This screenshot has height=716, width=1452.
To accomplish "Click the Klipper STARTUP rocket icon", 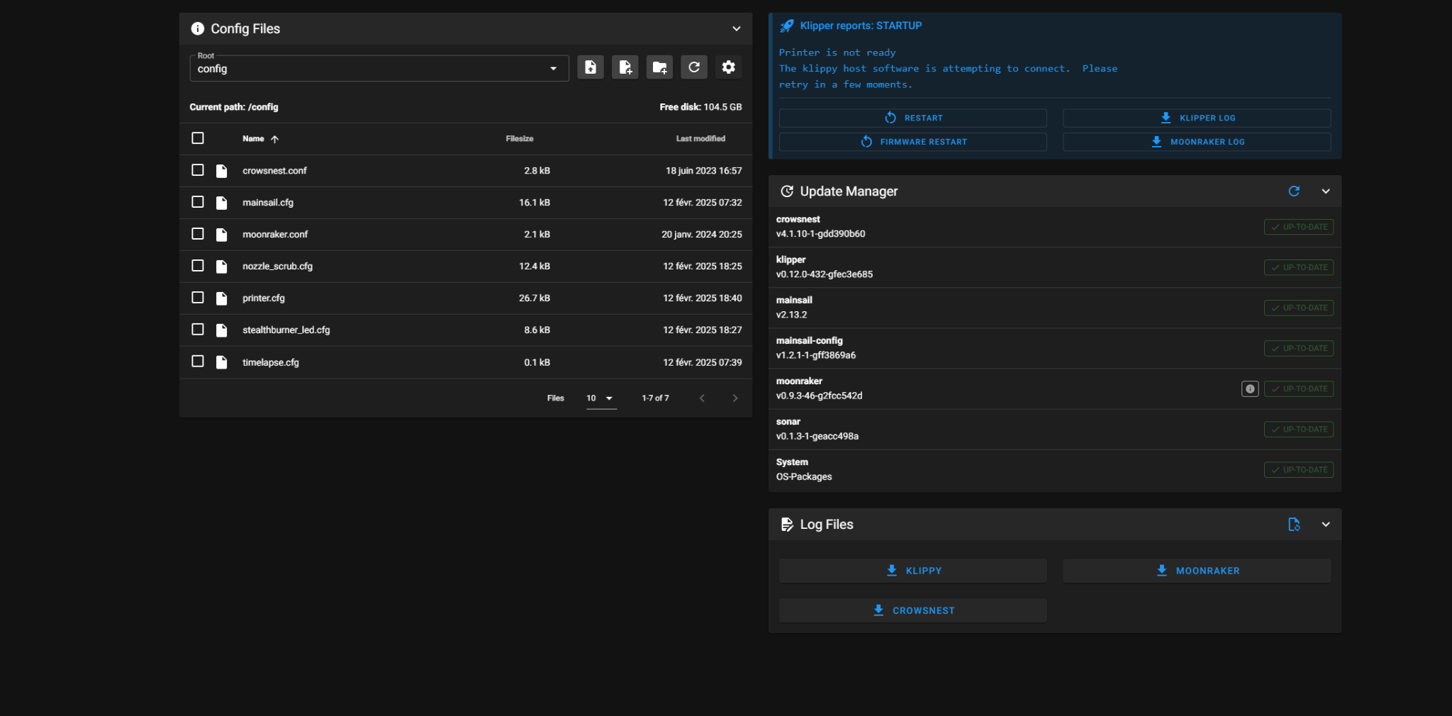I will pos(787,26).
